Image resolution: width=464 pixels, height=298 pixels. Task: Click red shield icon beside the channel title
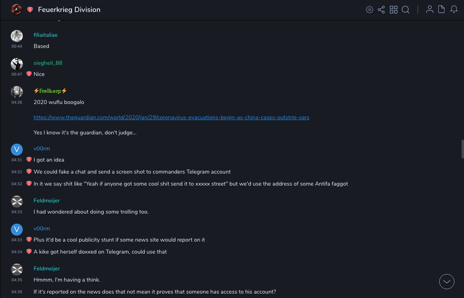click(30, 10)
